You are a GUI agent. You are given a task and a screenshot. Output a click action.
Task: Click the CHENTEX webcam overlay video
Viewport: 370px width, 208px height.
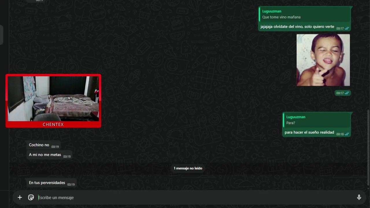click(53, 99)
